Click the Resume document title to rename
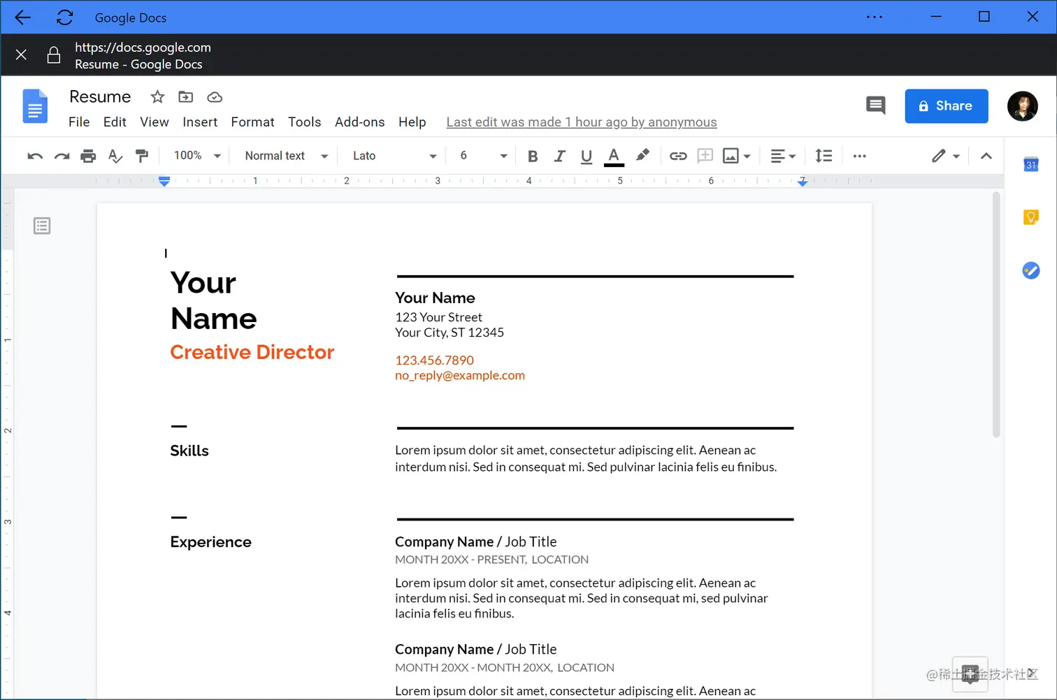 (x=100, y=96)
